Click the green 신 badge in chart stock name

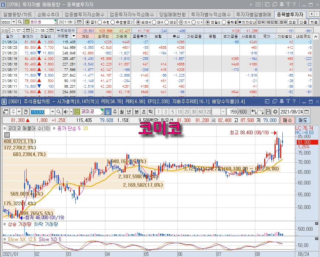[x=77, y=112]
